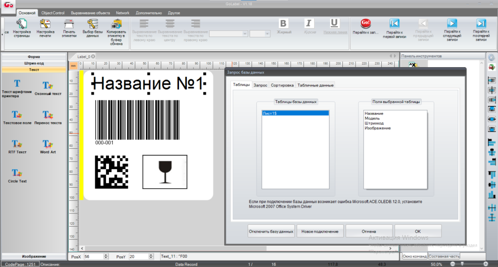Viewport: 498px width, 267px height.
Task: Switch to the Запрос tab in the dialog
Action: (261, 85)
